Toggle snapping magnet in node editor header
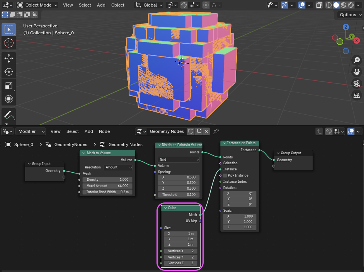 328,132
